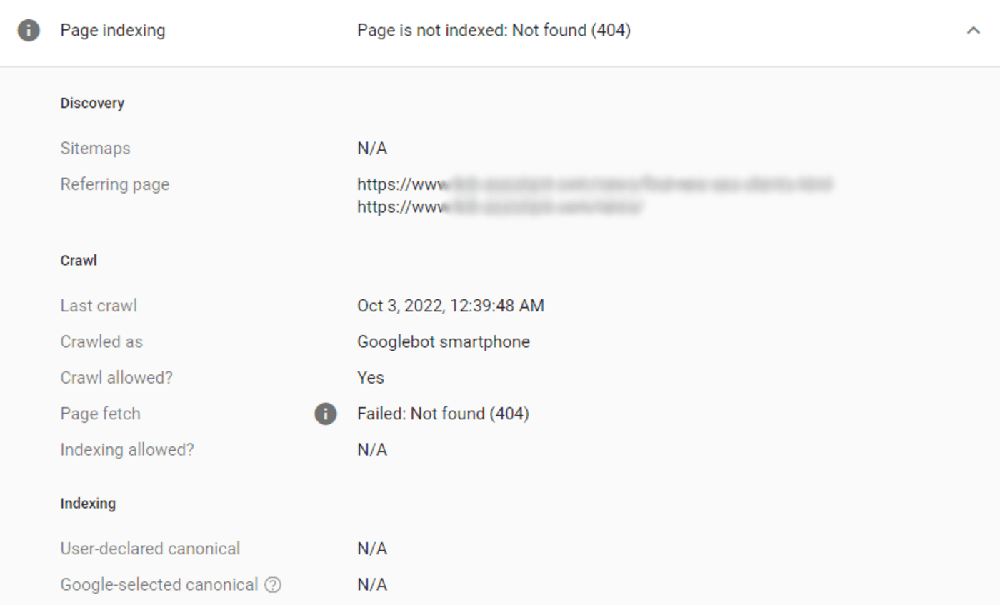Viewport: 1000px width, 605px height.
Task: Select the Last crawl timestamp value
Action: tap(450, 306)
